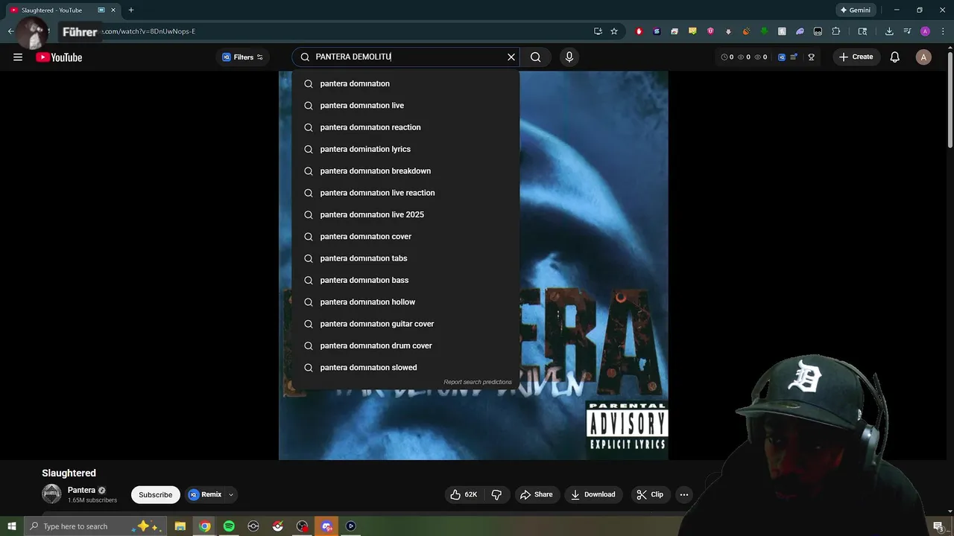Screen dimensions: 954x536
Task: Click the 1.65M subscribers text
Action: click(92, 500)
